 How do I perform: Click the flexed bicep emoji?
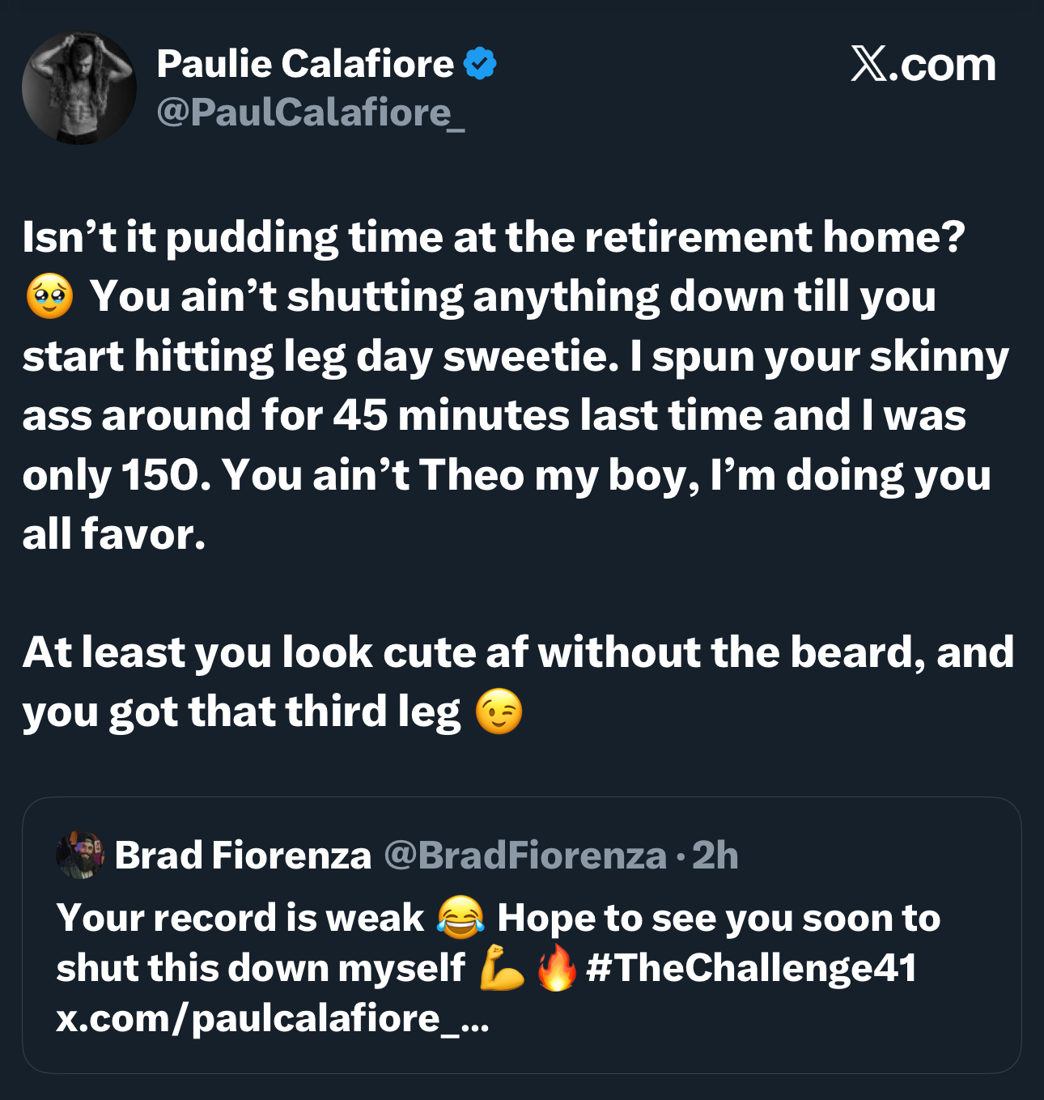coord(502,968)
